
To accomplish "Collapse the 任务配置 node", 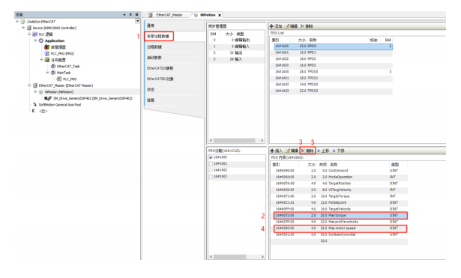I will (x=41, y=60).
